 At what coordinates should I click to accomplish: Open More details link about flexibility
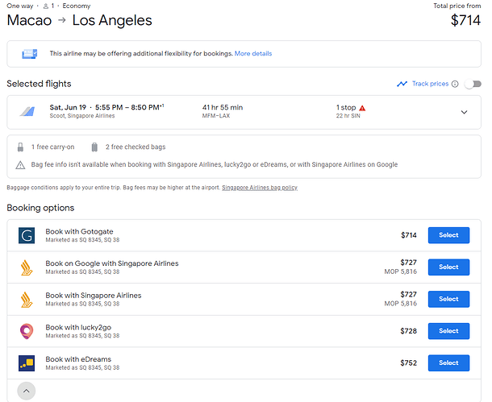[253, 54]
